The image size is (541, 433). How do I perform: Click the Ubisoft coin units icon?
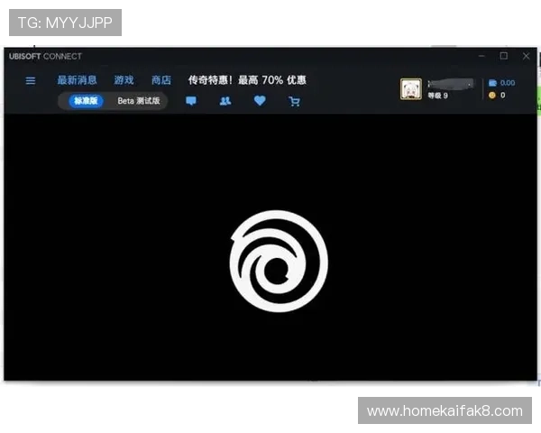point(492,95)
